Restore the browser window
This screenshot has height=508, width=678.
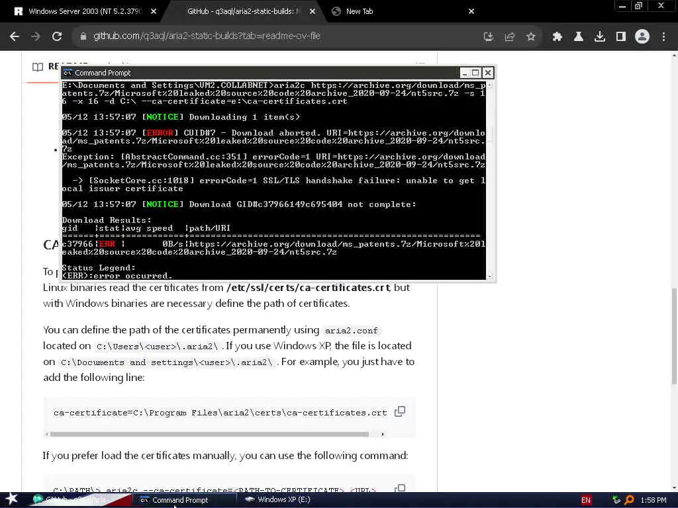pos(638,6)
